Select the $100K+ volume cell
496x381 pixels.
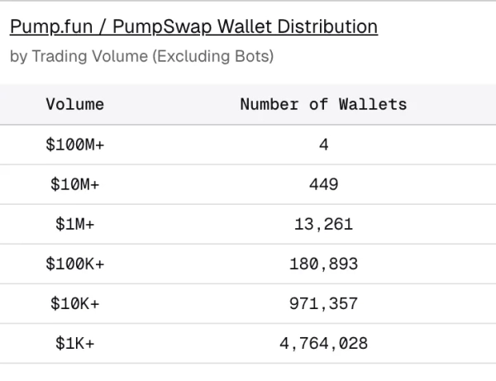(75, 264)
